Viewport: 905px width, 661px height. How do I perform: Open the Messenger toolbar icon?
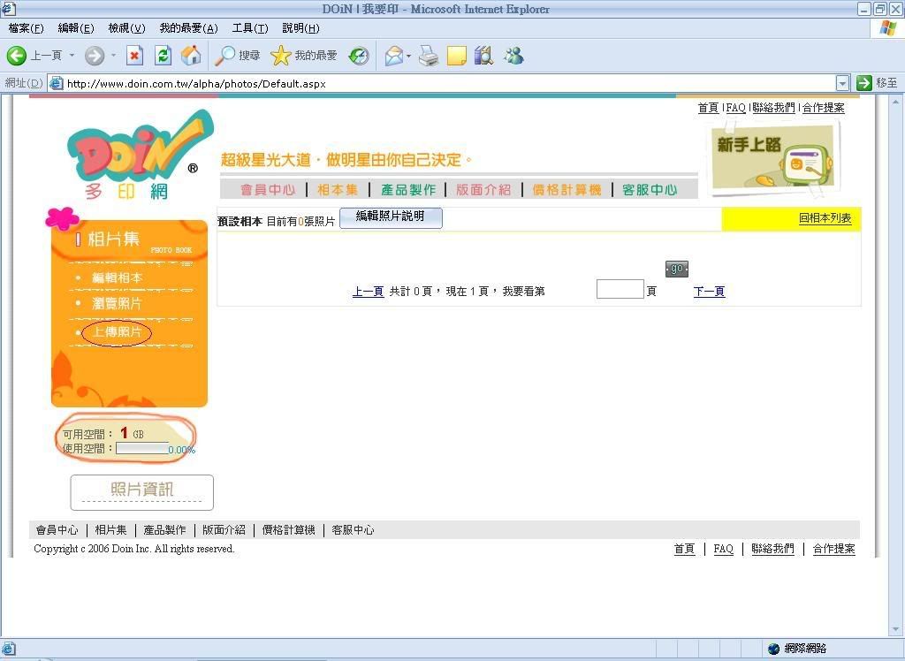[513, 56]
